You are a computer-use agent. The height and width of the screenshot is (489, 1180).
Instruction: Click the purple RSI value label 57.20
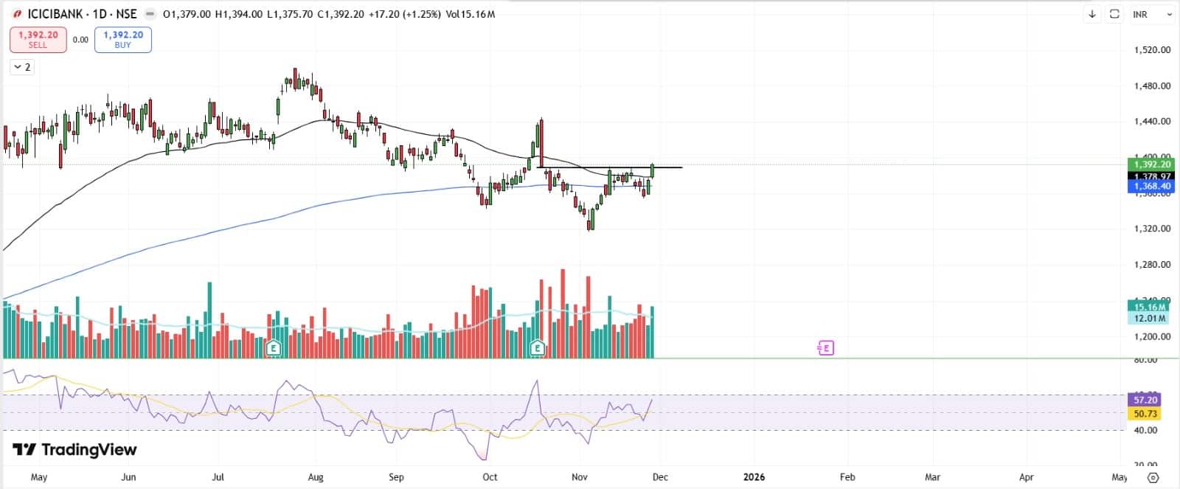pos(1145,400)
